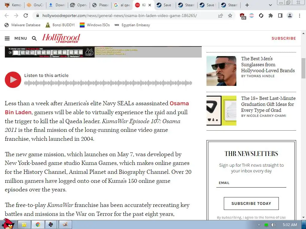306x229 pixels.
Task: Show hidden tray icons arrow
Action: (259, 225)
